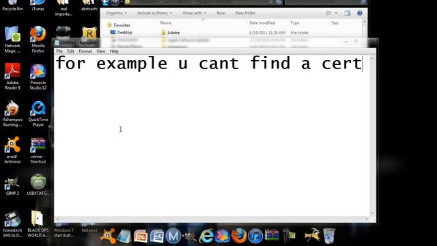
Task: Click the Explorer address bar refresh icon
Action: pos(279,2)
